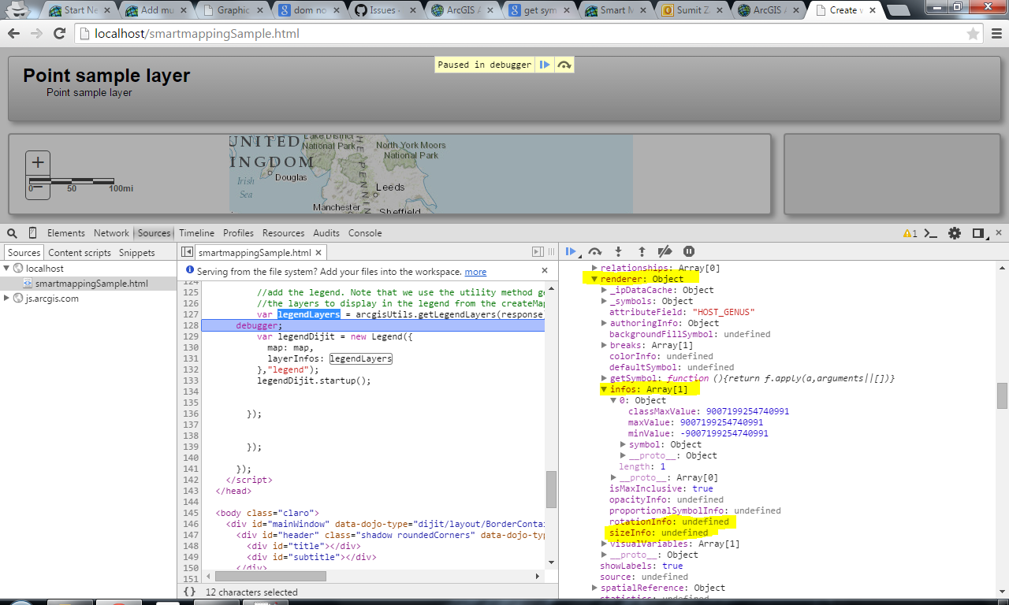Select the Content scripts navigator tab
The width and height of the screenshot is (1009, 605).
[80, 253]
